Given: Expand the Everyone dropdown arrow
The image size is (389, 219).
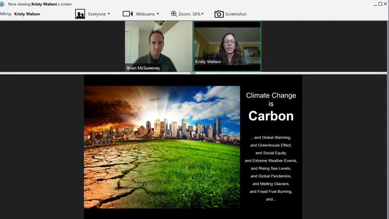Looking at the screenshot, I should click(109, 14).
